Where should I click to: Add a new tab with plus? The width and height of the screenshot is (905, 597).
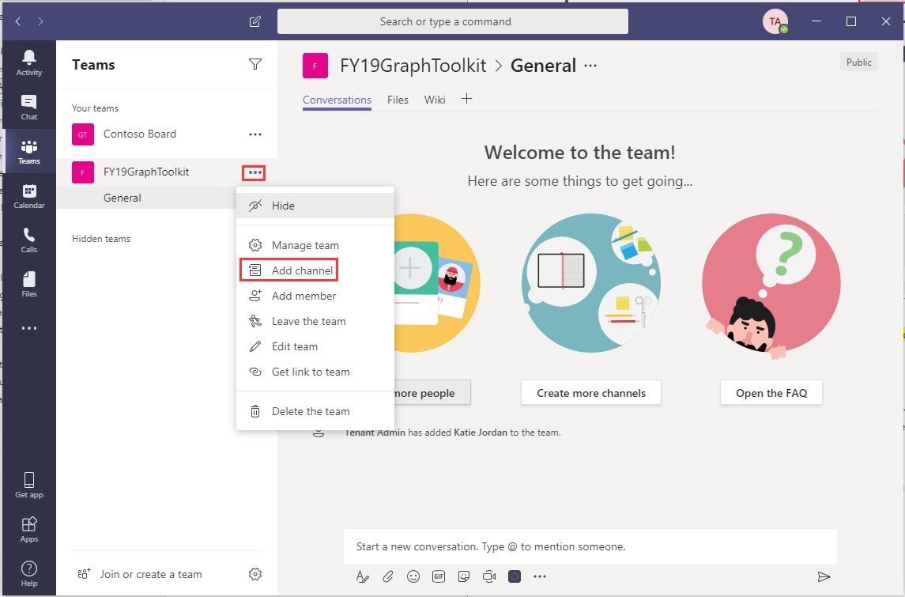pyautogui.click(x=467, y=99)
